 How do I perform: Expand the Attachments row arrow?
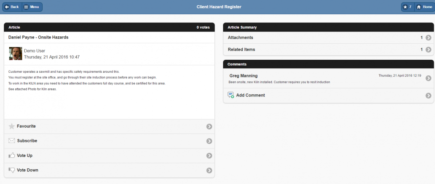pos(428,38)
